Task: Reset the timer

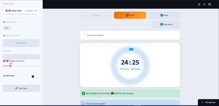Action: point(164,15)
